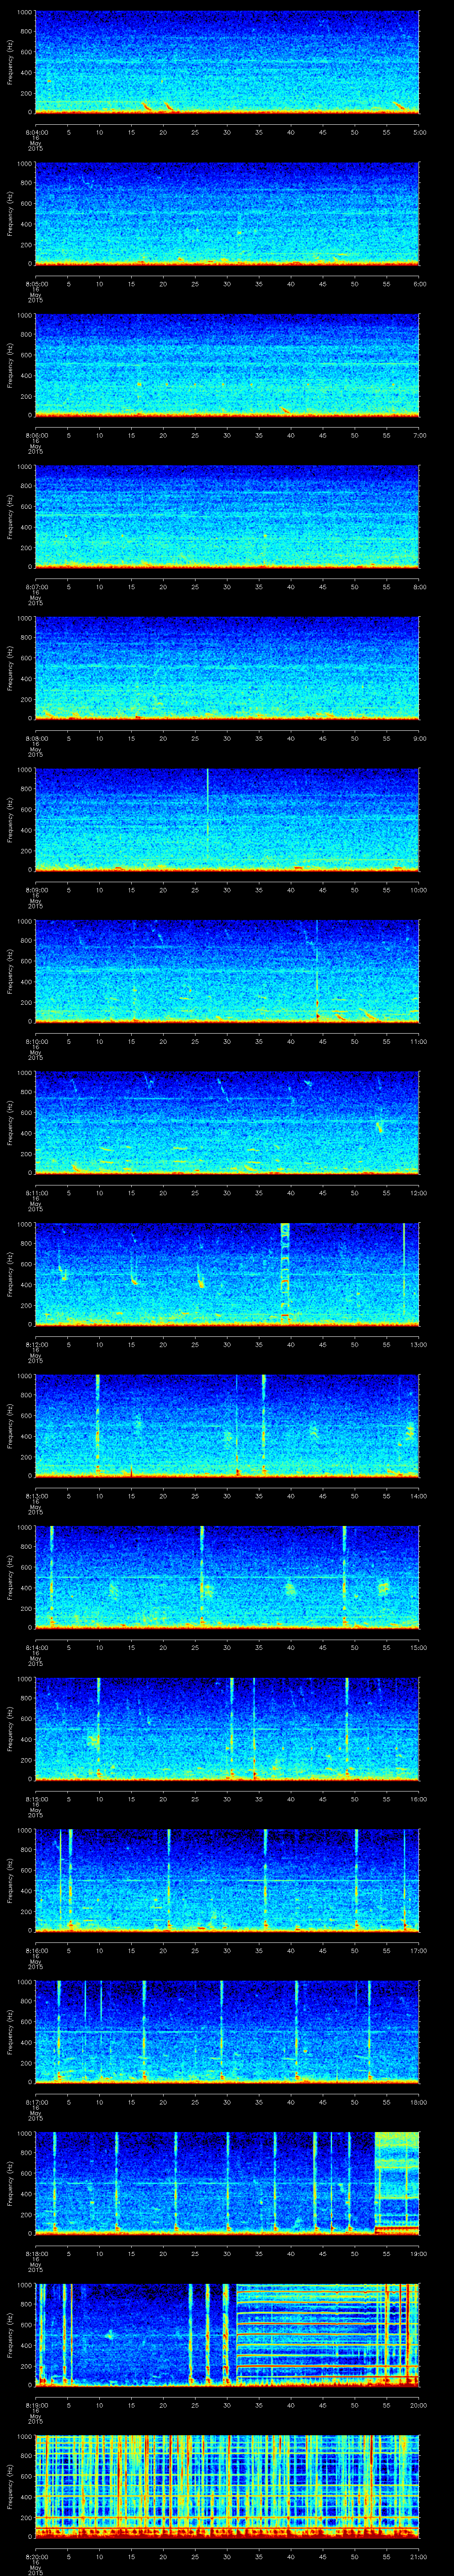The image size is (454, 2576).
Task: Click the 8:07:00 start time label
Action: pyautogui.click(x=36, y=586)
